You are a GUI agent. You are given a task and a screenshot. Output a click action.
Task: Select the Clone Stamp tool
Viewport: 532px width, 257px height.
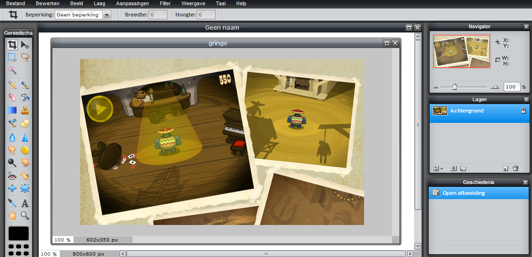[25, 111]
